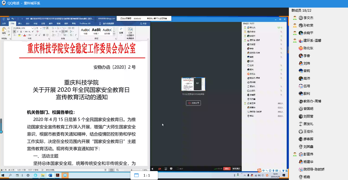Image resolution: width=348 pixels, height=180 pixels.
Task: Switch to the 设计 ribbon tab
Action: (x=28, y=24)
